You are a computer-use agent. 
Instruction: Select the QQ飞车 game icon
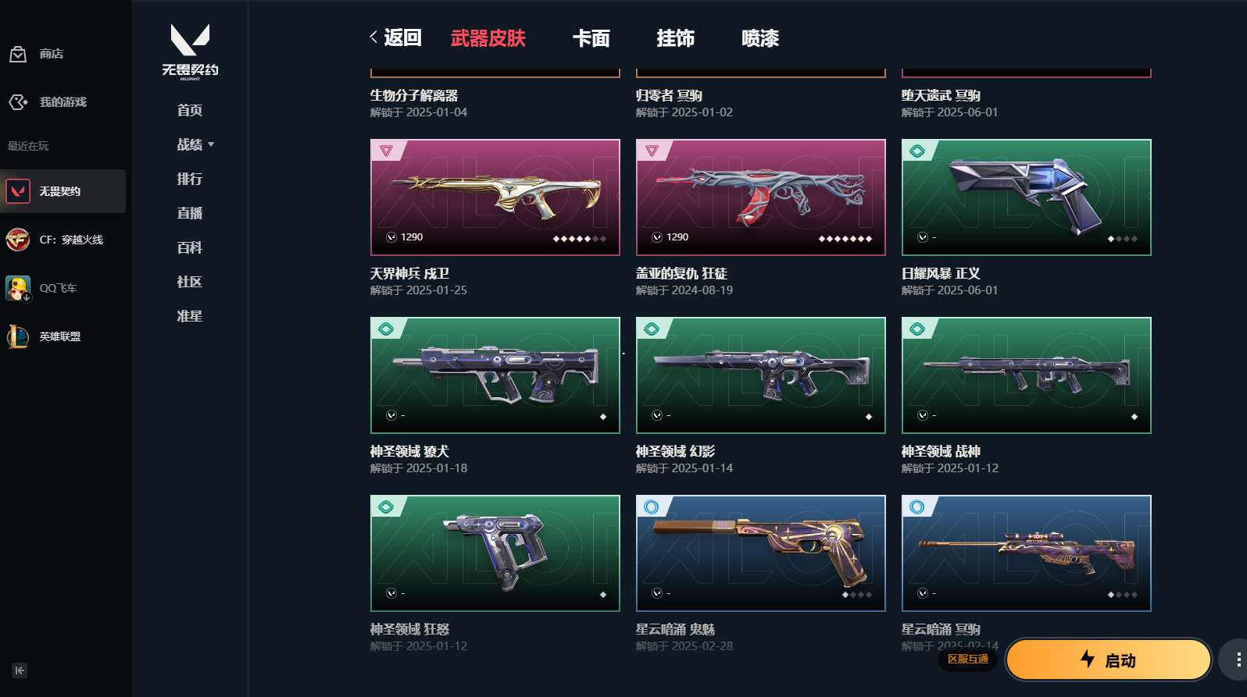[18, 288]
